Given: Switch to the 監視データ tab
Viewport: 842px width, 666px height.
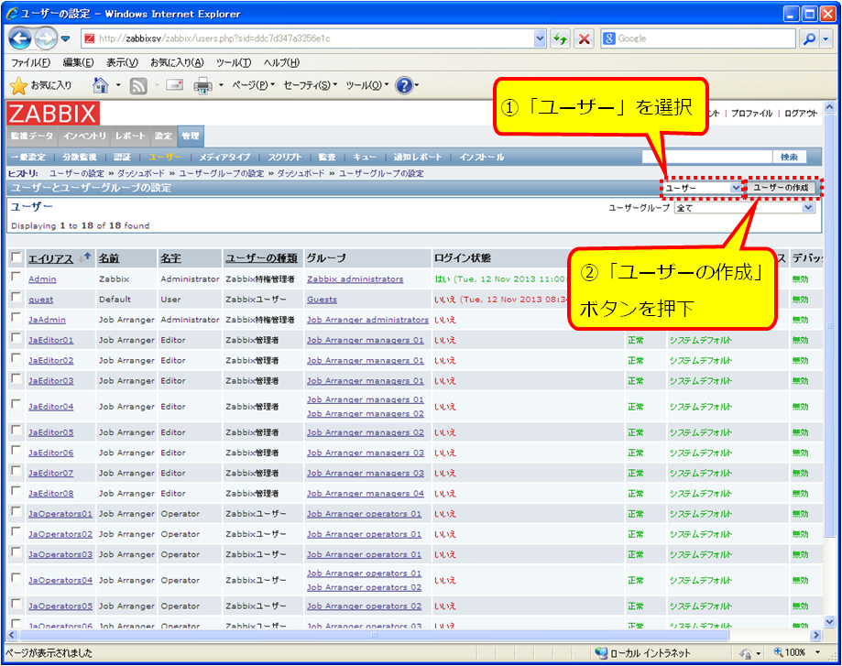Looking at the screenshot, I should click(32, 136).
